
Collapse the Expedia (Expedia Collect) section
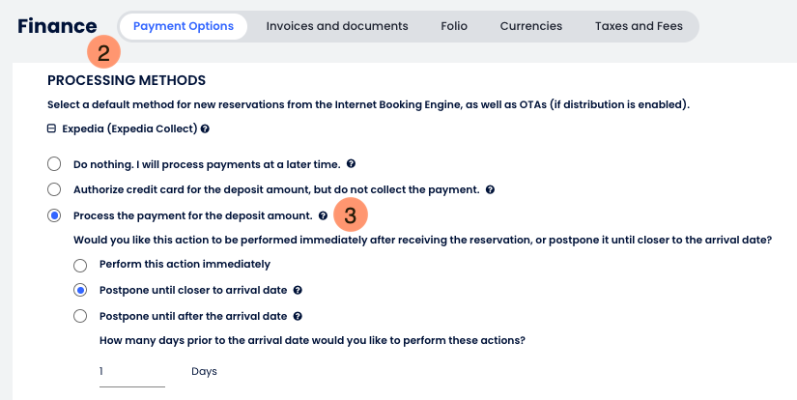51,129
